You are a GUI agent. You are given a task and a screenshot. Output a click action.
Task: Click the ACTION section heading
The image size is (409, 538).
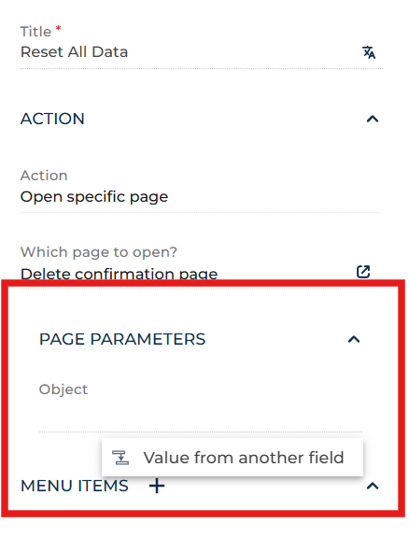coord(52,119)
